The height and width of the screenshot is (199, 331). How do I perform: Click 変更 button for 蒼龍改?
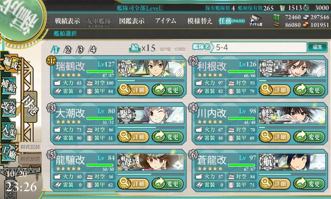pyautogui.click(x=309, y=183)
